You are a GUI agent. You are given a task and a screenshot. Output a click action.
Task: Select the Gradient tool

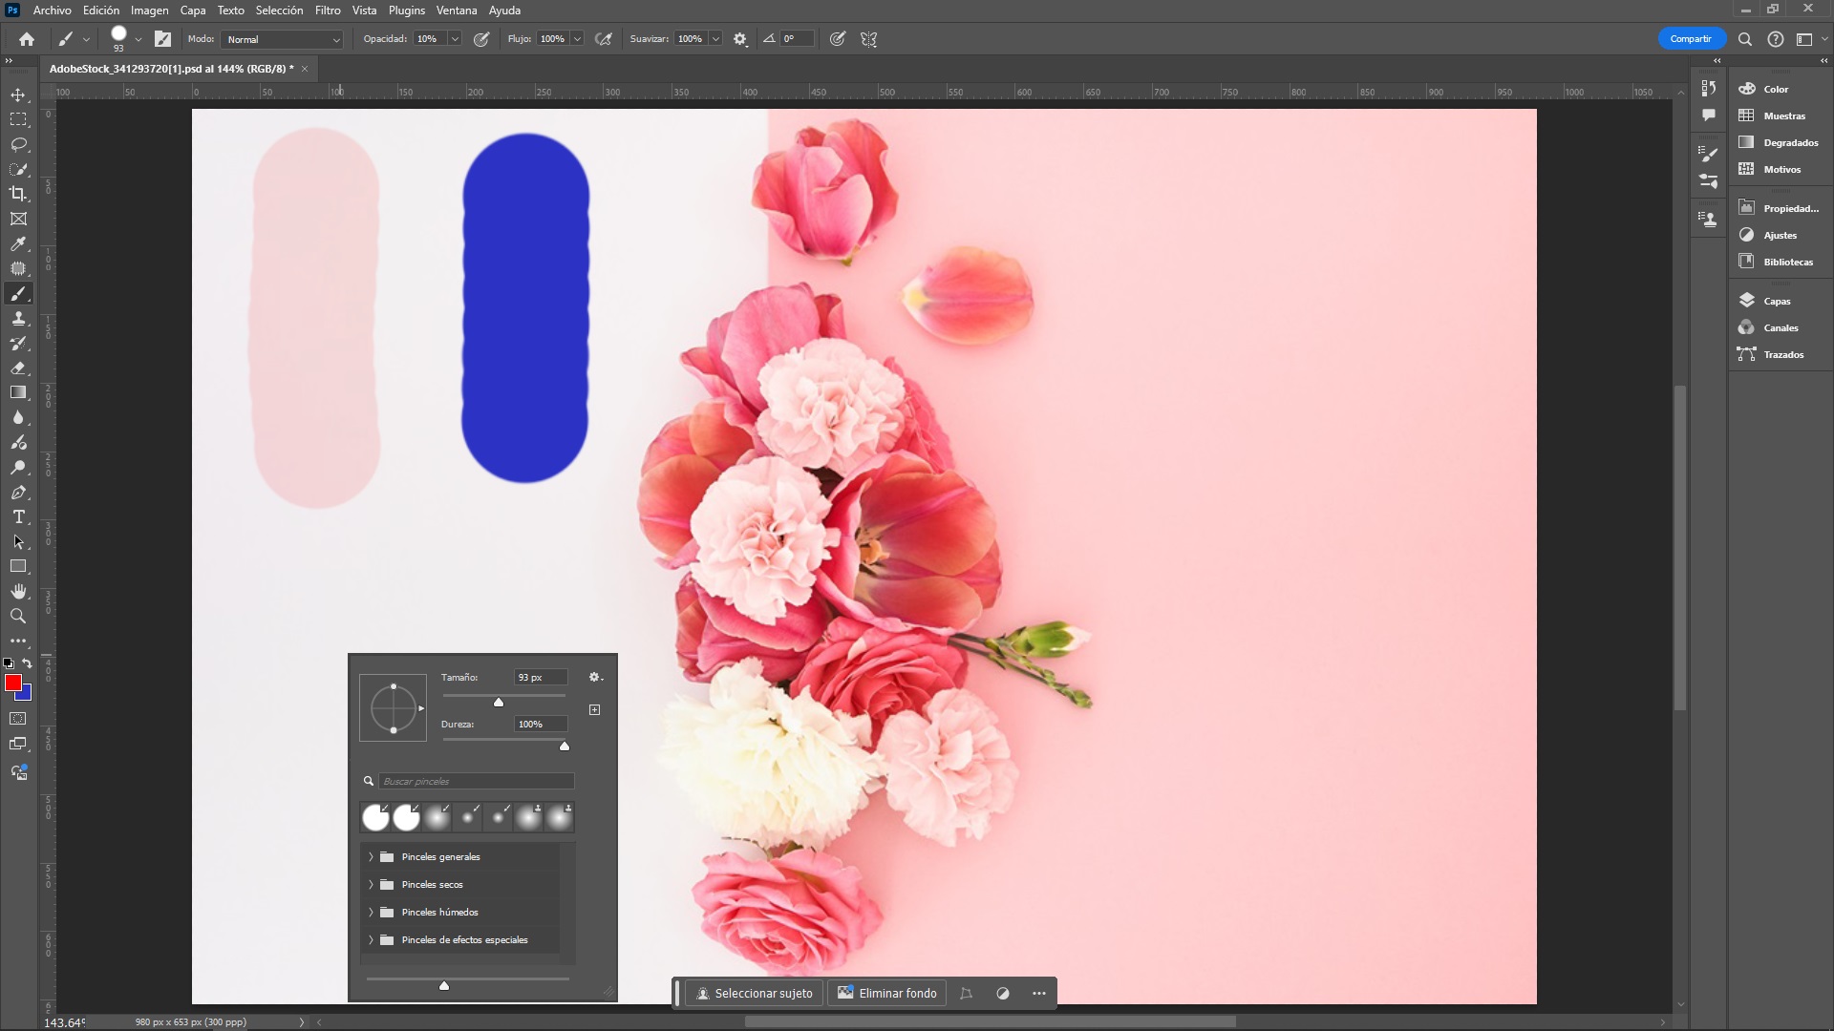tap(18, 392)
